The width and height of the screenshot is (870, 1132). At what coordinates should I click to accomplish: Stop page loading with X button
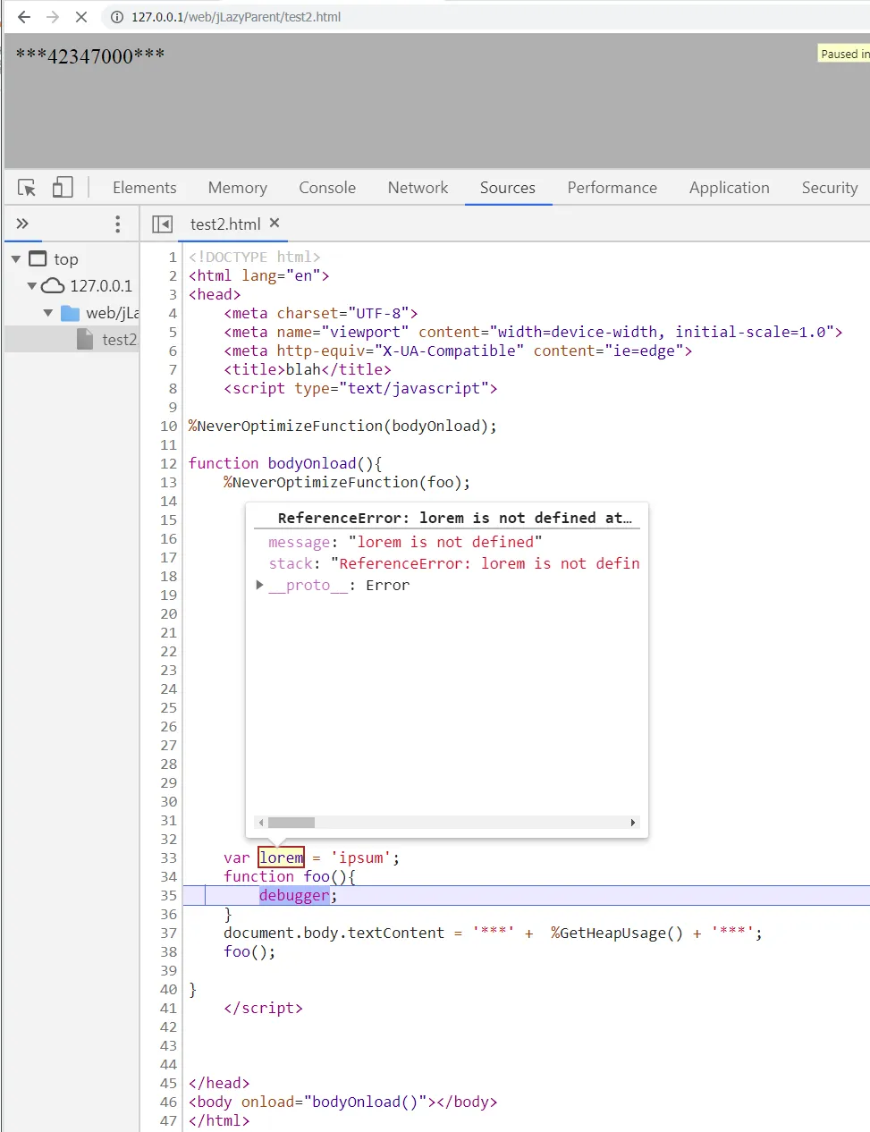tap(80, 17)
